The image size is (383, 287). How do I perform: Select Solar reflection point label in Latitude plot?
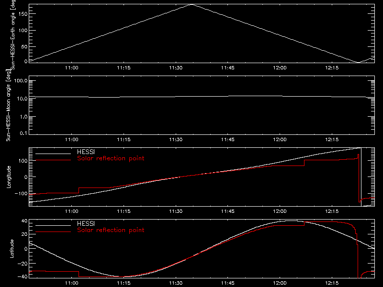[x=111, y=230]
